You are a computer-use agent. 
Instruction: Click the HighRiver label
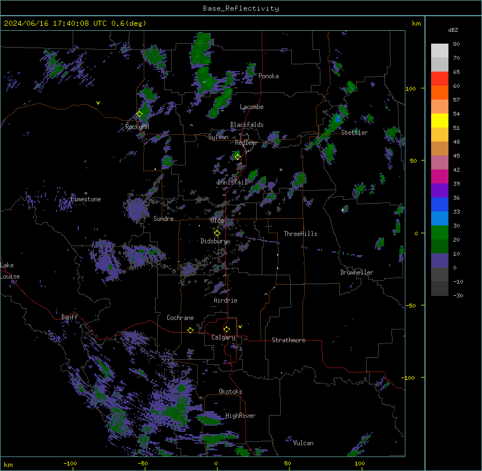[x=240, y=416]
